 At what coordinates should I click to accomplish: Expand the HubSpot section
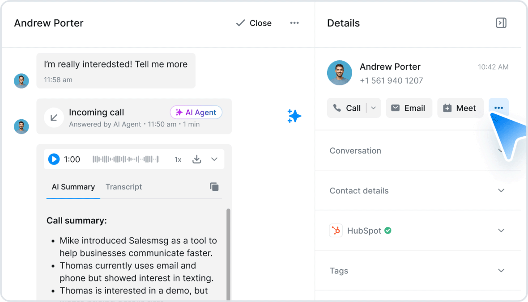[x=418, y=231]
